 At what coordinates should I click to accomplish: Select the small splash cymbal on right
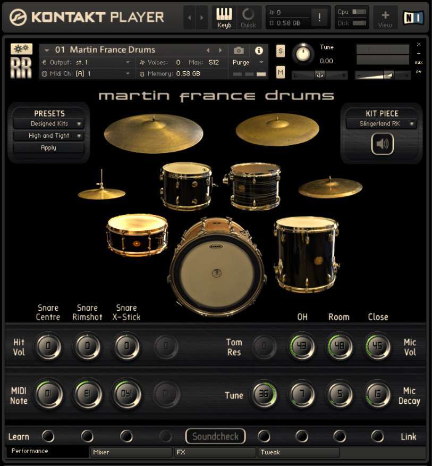[x=330, y=187]
